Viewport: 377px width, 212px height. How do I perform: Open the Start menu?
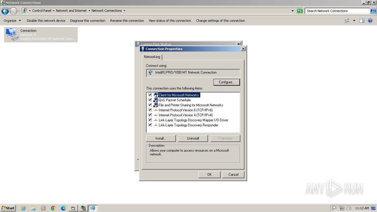click(8, 208)
